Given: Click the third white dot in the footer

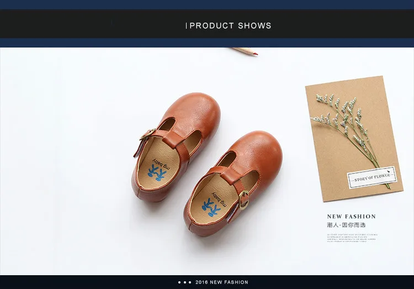Looking at the screenshot, I should pos(190,282).
